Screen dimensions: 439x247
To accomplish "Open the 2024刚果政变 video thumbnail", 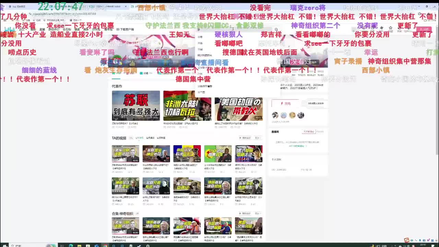I will (x=218, y=154).
